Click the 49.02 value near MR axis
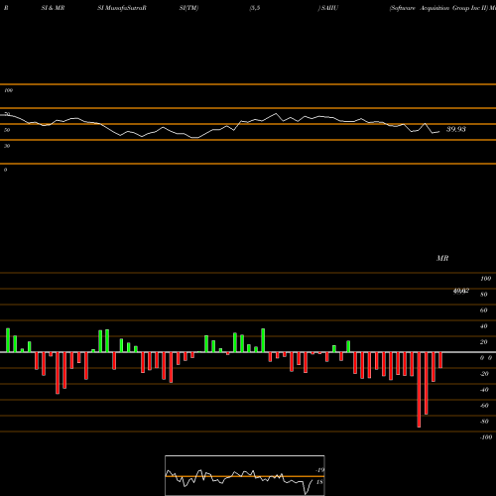 click(x=461, y=291)
